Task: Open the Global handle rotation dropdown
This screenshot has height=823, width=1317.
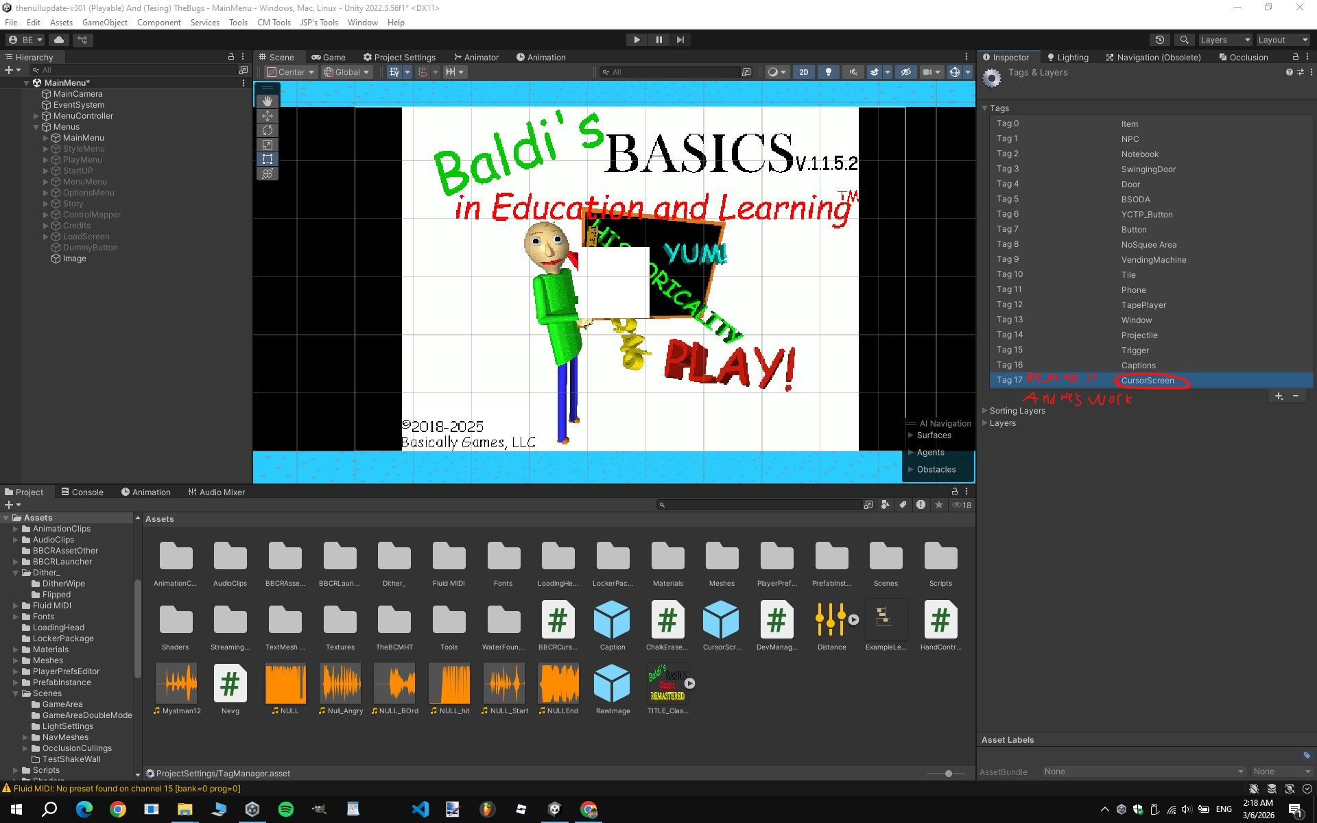Action: click(x=346, y=72)
